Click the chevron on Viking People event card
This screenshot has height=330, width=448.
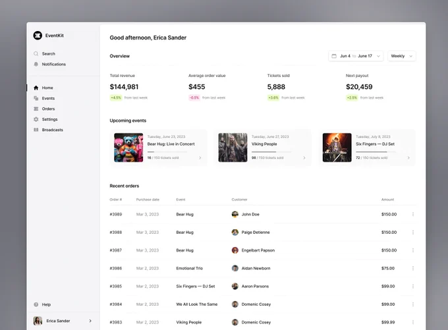(x=304, y=157)
